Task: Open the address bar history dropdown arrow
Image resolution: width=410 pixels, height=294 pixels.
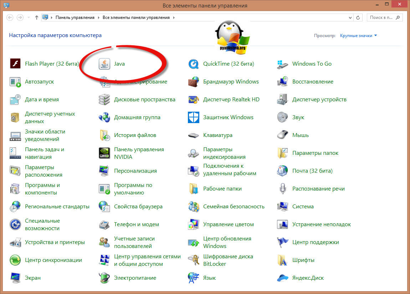Action: tap(350, 17)
